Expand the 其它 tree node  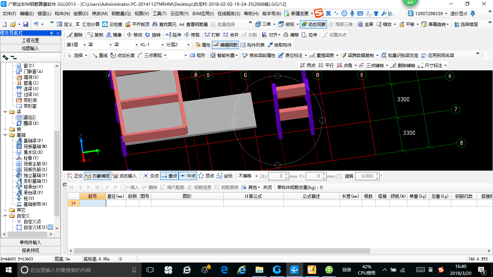(x=5, y=210)
